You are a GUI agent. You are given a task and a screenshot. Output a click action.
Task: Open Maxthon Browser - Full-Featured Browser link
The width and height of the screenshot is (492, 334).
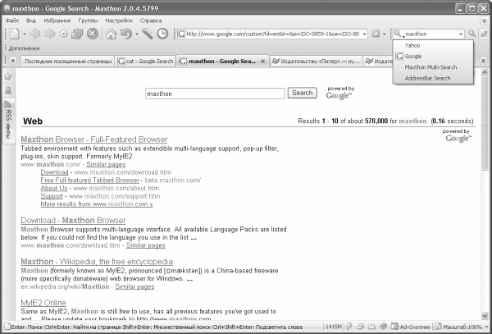[x=94, y=140]
